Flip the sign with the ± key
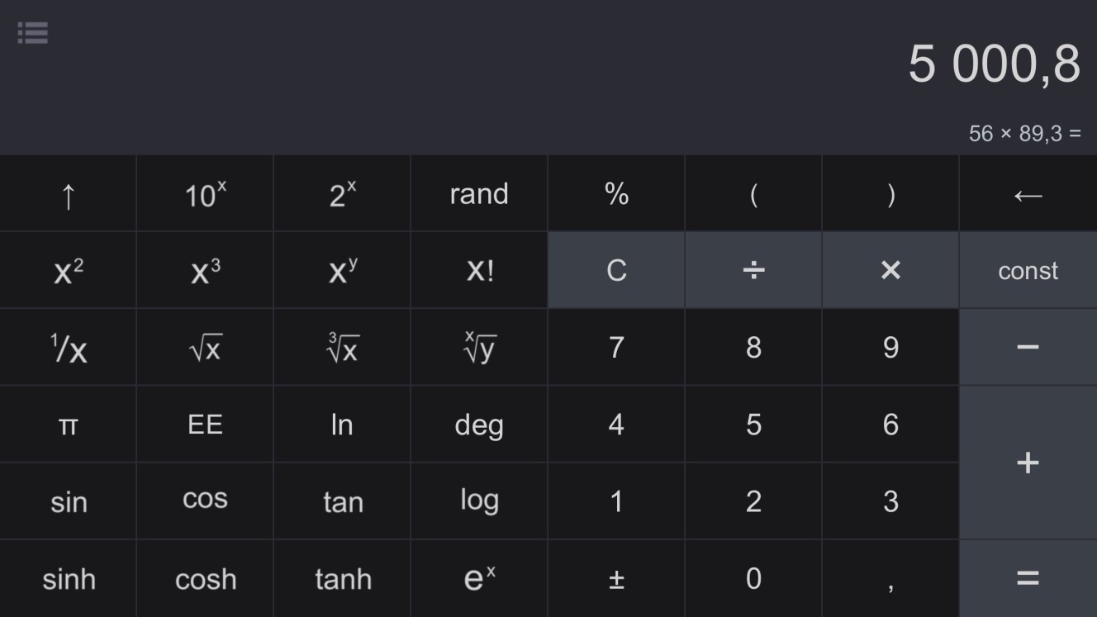 tap(616, 579)
